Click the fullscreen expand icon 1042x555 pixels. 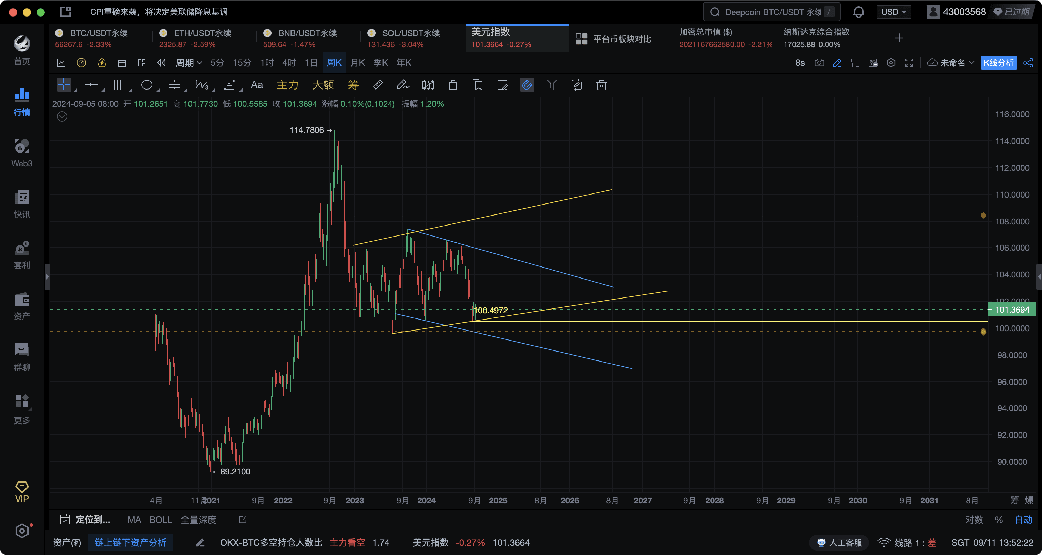click(909, 63)
